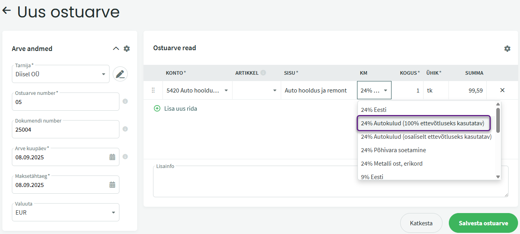Click the edit supplier pencil icon
The image size is (520, 234).
(x=120, y=74)
